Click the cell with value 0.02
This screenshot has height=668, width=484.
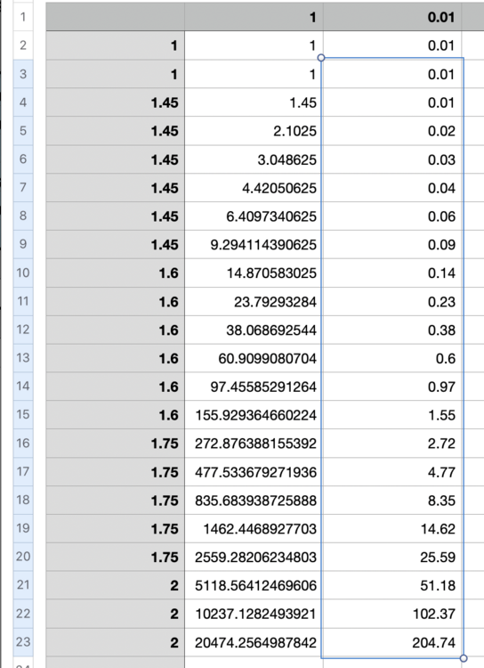(x=392, y=131)
